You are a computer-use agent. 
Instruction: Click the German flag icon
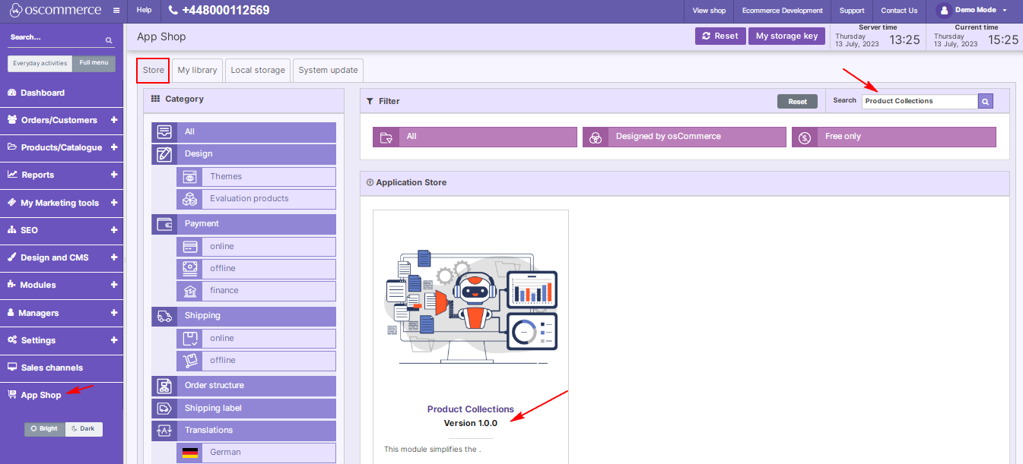190,453
